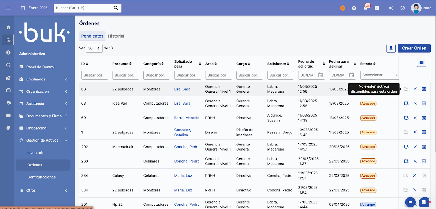436x209 pixels.
Task: Click the help question mark icon
Action: [402, 8]
